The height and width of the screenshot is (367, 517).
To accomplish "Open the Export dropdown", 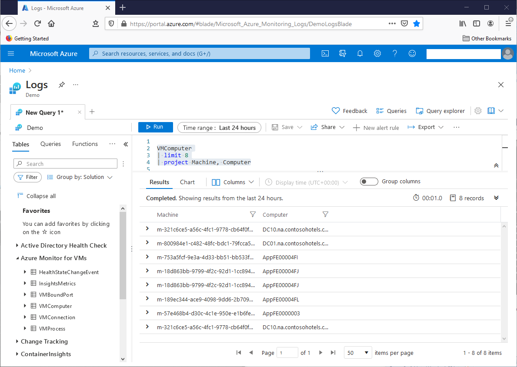I will click(426, 127).
